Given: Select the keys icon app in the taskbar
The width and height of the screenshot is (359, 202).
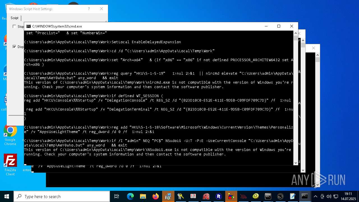Looking at the screenshot, I should [180, 196].
